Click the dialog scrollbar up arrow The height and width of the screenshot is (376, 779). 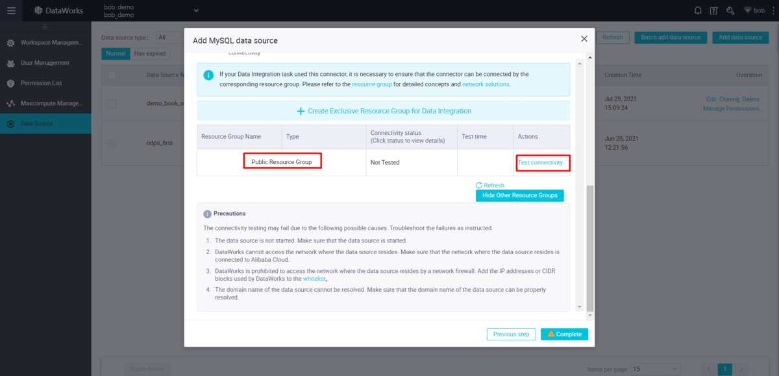point(590,58)
